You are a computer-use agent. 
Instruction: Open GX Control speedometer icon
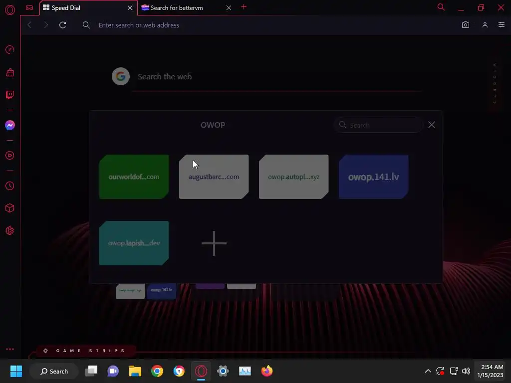pyautogui.click(x=10, y=50)
